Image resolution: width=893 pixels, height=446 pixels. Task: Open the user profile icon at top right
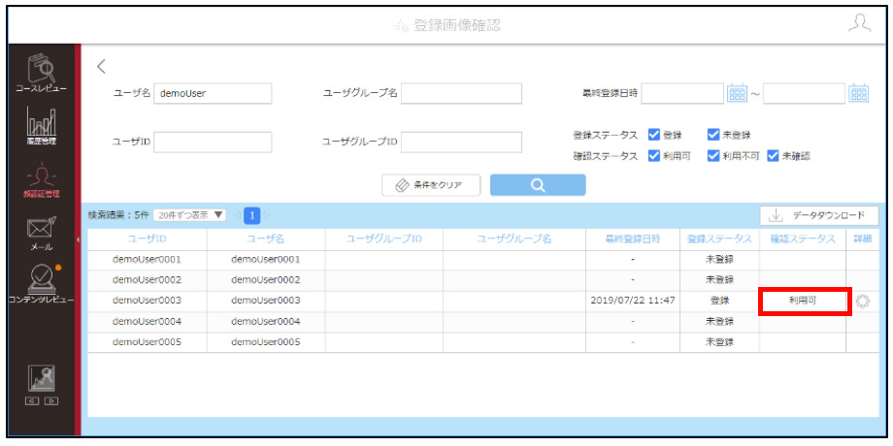click(x=859, y=24)
